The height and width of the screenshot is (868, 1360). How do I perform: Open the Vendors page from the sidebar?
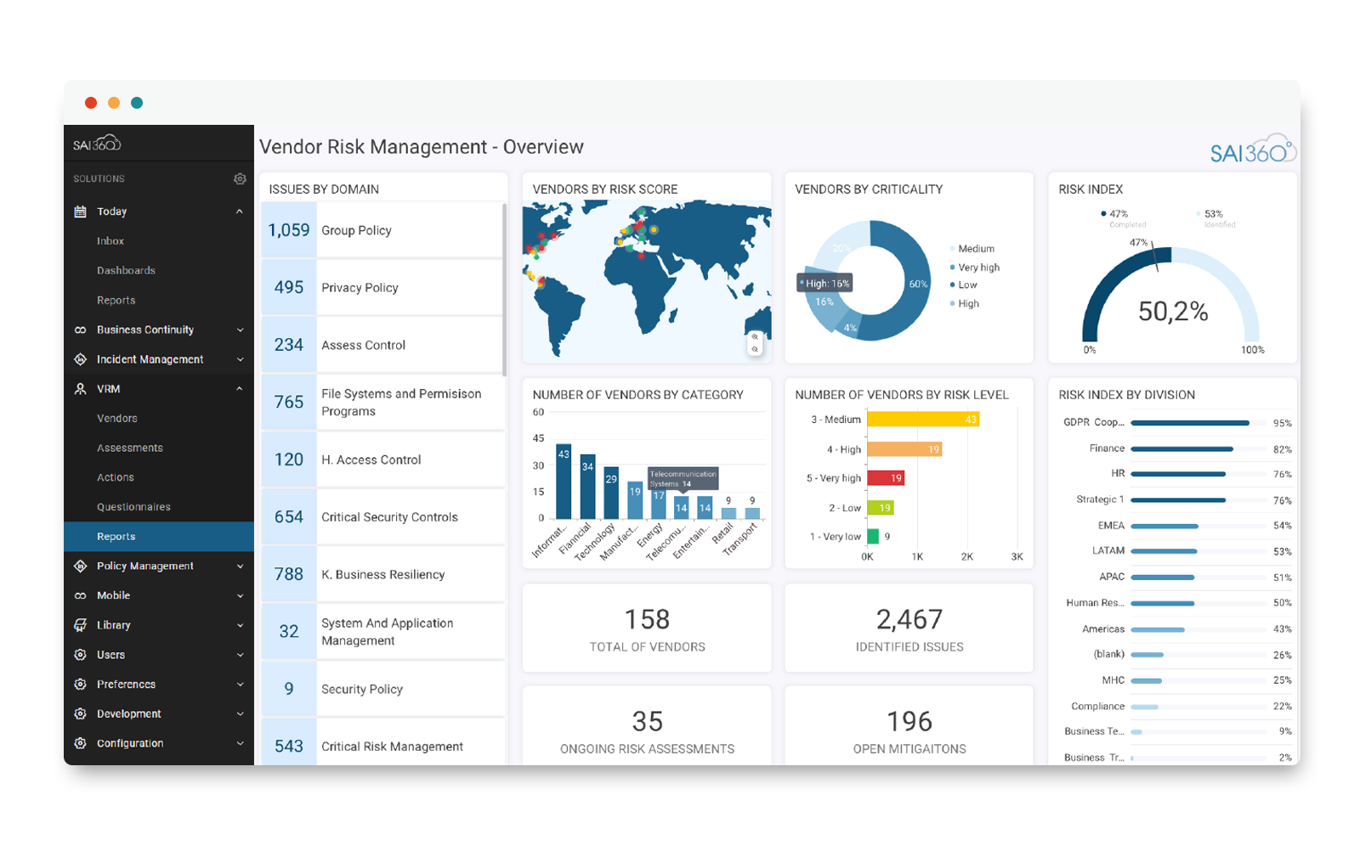[x=117, y=418]
